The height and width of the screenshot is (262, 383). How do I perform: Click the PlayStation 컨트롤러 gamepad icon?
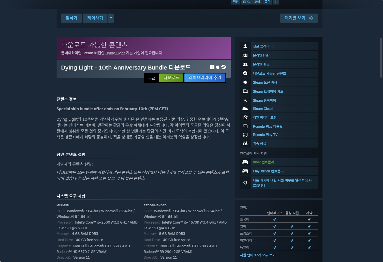(x=245, y=171)
